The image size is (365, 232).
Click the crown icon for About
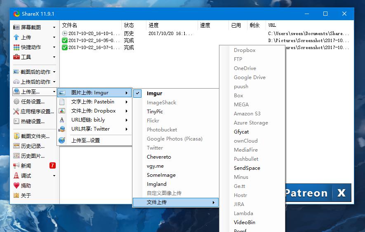click(x=16, y=195)
